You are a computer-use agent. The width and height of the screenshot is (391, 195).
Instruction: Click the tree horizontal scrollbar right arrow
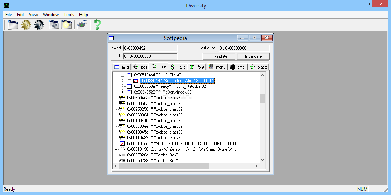256,166
